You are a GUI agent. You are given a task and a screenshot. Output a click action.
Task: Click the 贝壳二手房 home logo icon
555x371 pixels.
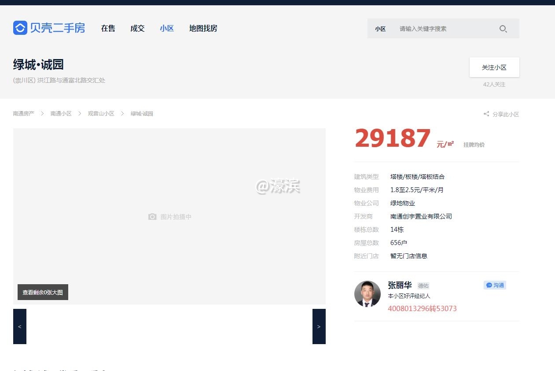tap(19, 28)
